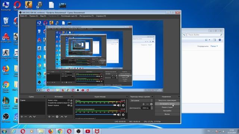Viewport: 239px width, 134px height.
Task: Open Mic/Aux audio settings gear
Action: coord(123,105)
